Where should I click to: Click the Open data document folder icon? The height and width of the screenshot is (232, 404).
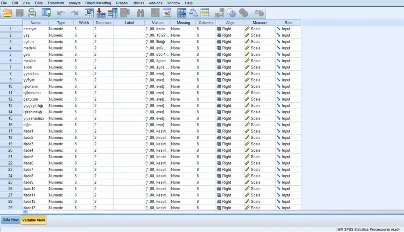pos(8,13)
